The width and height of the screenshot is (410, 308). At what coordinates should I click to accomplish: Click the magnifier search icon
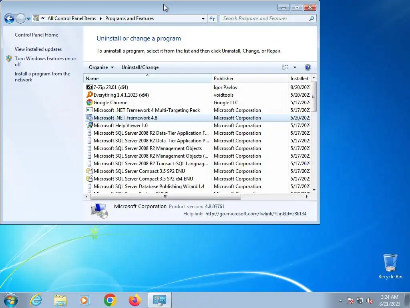tap(312, 18)
